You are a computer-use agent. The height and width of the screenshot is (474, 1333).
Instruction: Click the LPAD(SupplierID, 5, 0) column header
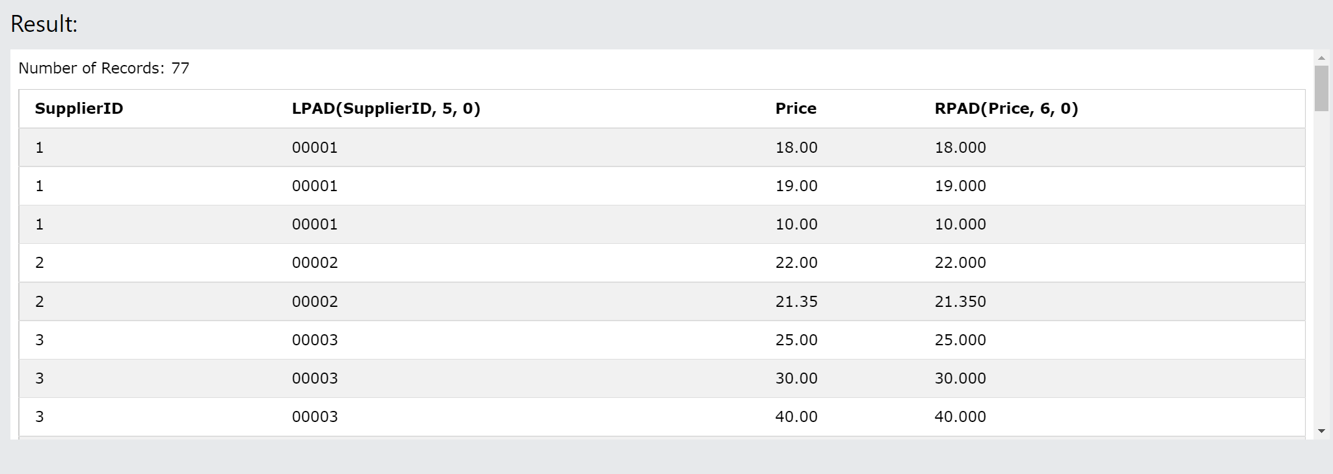[x=386, y=109]
